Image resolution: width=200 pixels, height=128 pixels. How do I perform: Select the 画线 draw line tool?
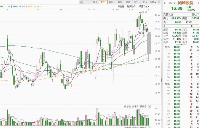click(128, 2)
